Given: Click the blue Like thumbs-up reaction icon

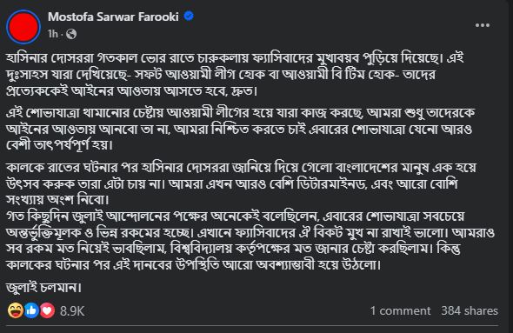Looking at the screenshot, I should [x=31, y=310].
